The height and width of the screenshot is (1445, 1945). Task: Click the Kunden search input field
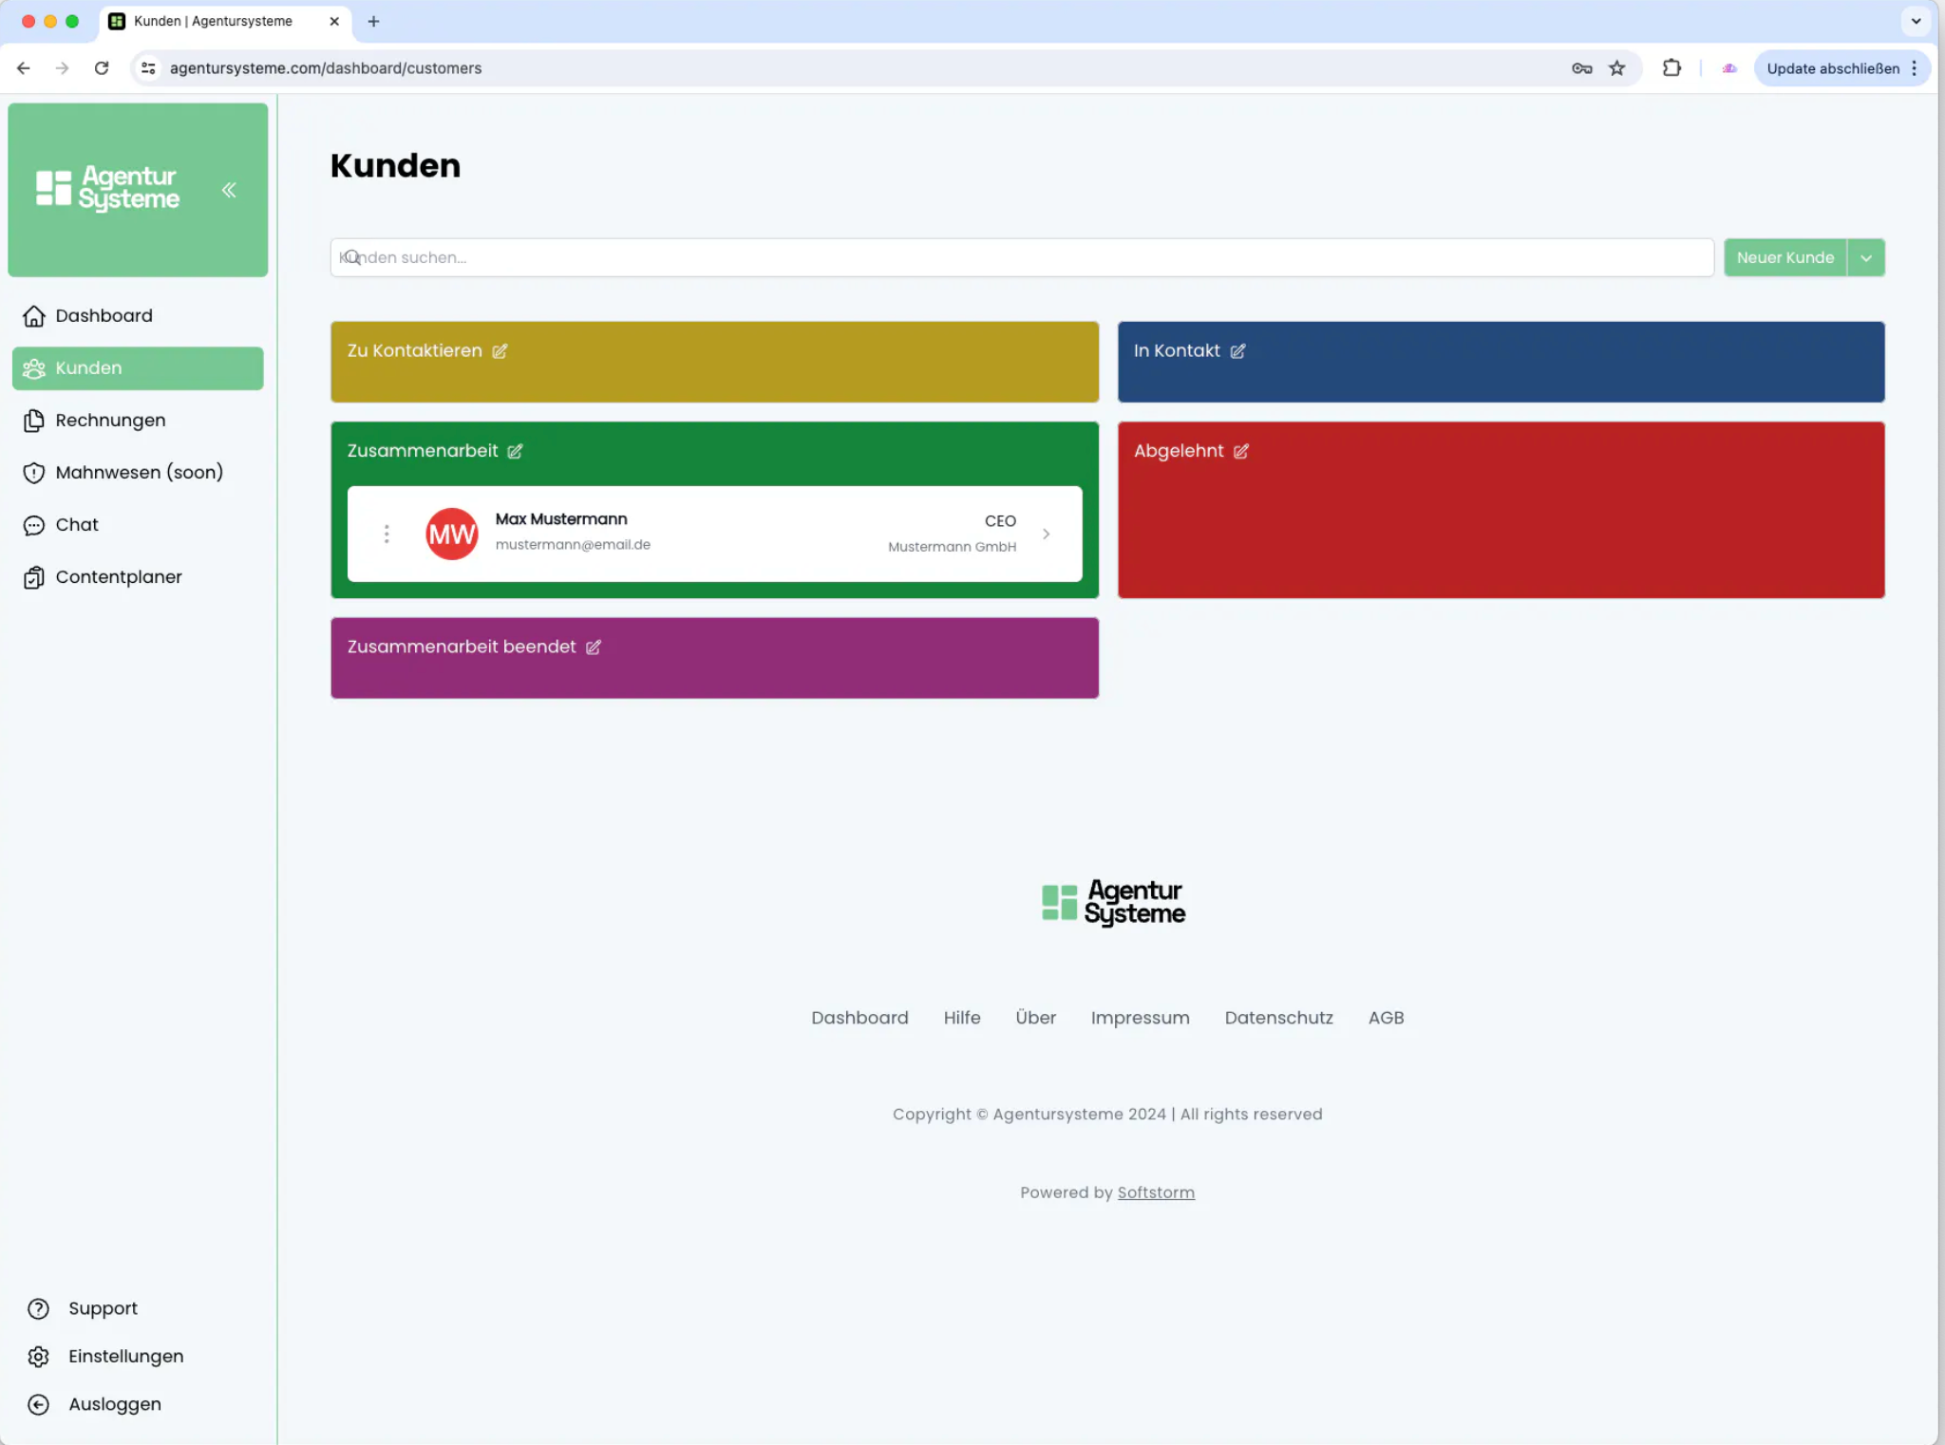[x=1020, y=256]
